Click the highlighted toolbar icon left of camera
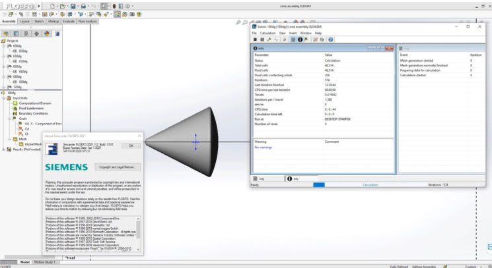This screenshot has height=268, width=492. pyautogui.click(x=117, y=14)
